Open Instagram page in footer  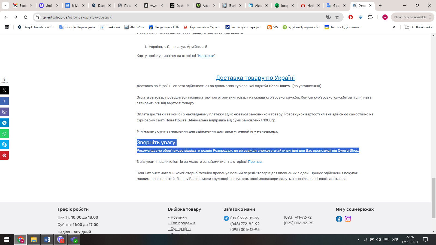348,219
